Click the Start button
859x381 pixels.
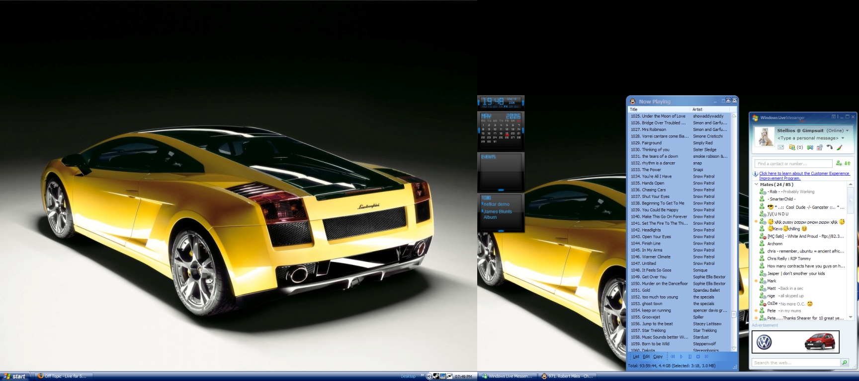click(15, 377)
